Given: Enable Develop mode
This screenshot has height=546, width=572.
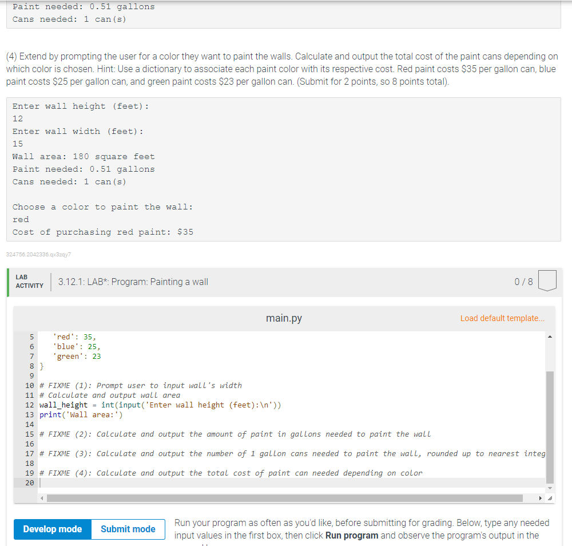Looking at the screenshot, I should [x=52, y=529].
